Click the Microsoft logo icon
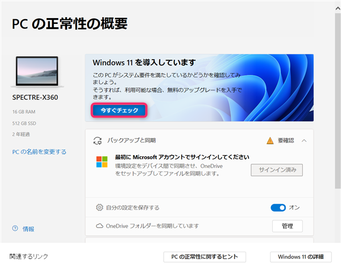341x268 pixels. coord(102,162)
